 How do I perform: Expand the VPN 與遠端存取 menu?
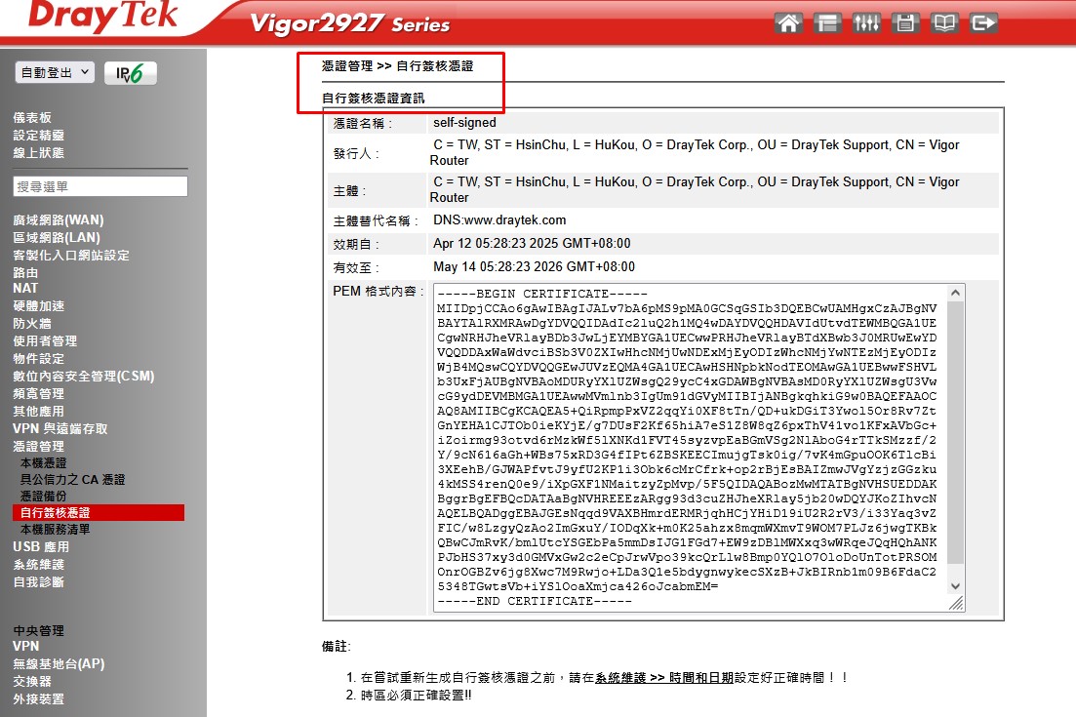click(x=60, y=429)
